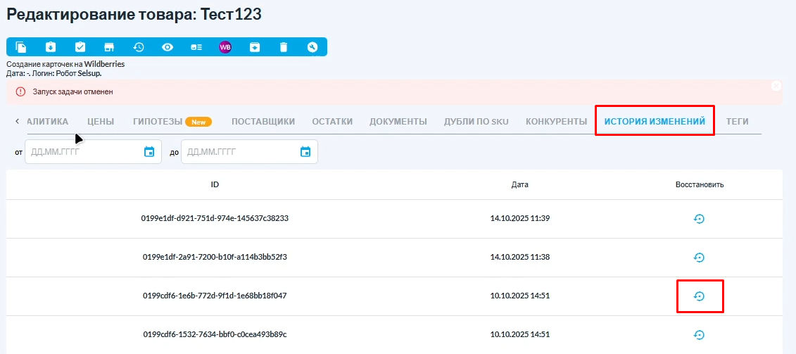Click the archive box icon in toolbar
796x354 pixels.
(x=255, y=47)
